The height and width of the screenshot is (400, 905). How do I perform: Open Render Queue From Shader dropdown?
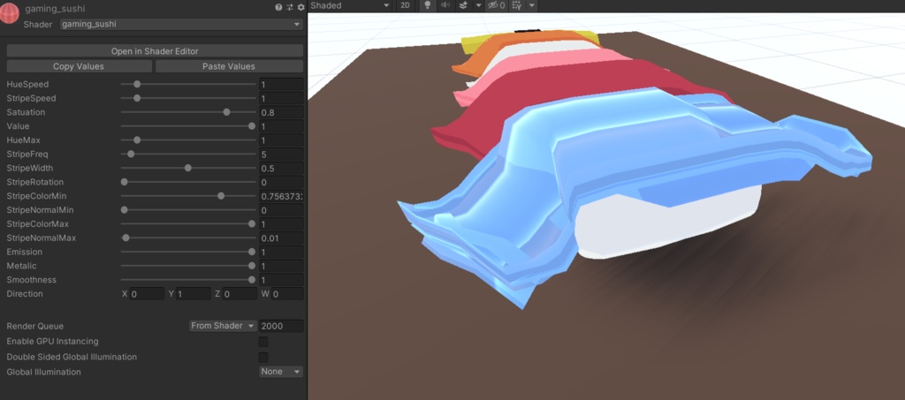(x=223, y=326)
